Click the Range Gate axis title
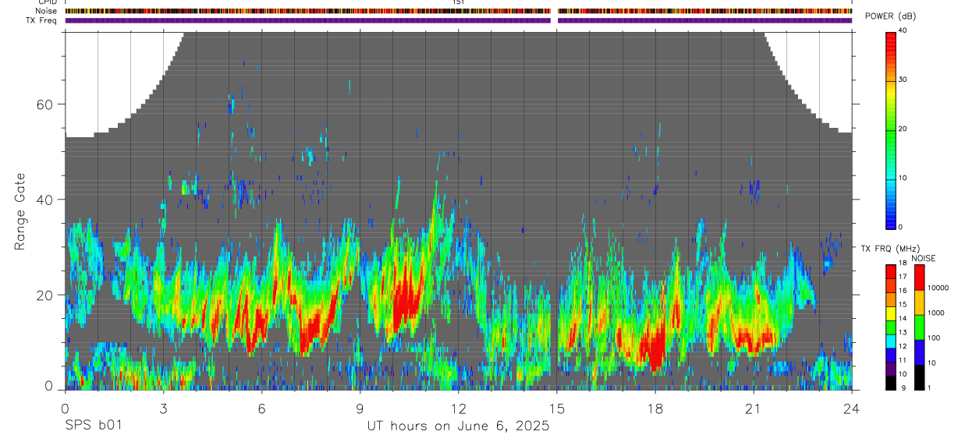 click(x=21, y=212)
